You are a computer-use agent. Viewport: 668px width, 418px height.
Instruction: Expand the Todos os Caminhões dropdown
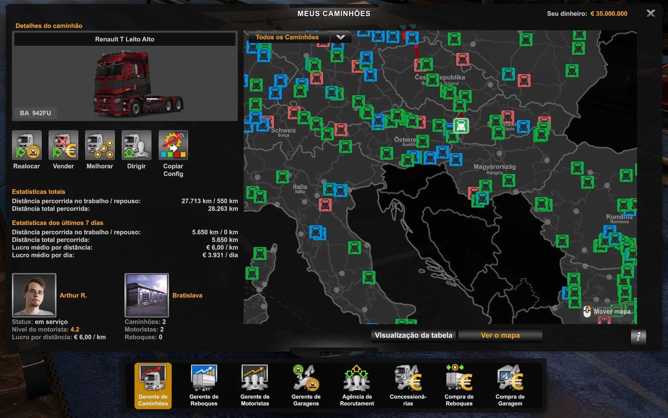click(x=340, y=37)
